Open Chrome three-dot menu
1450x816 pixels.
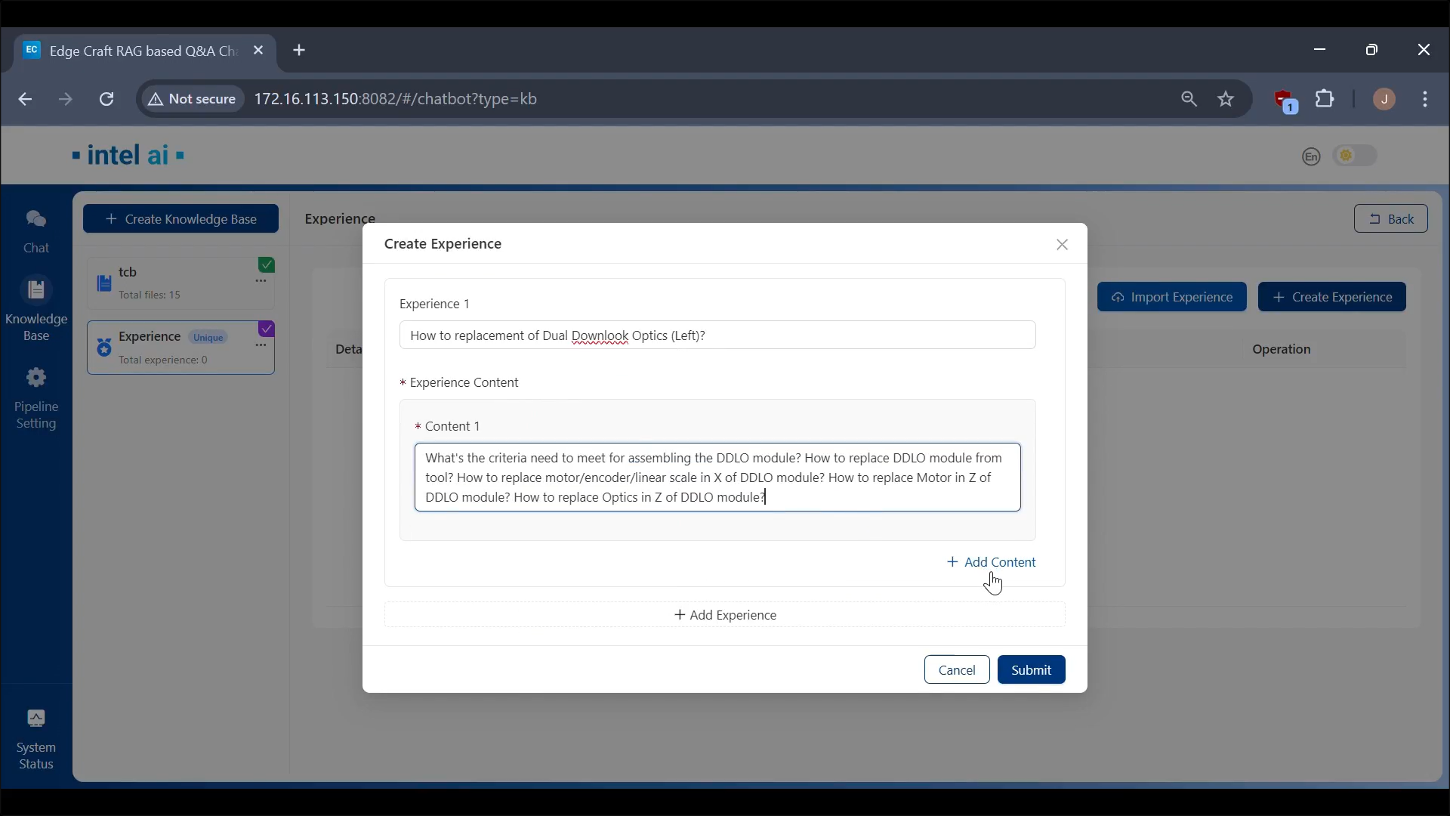1425,99
